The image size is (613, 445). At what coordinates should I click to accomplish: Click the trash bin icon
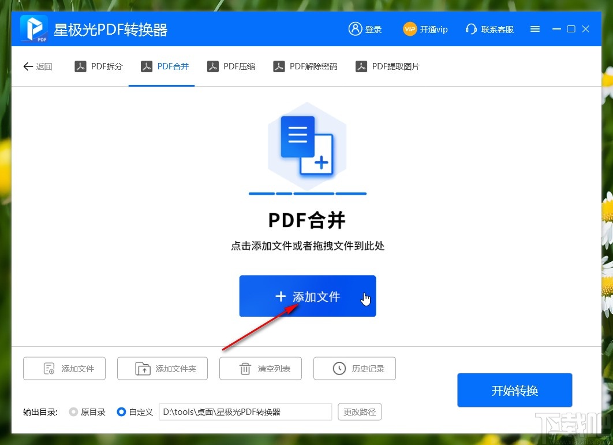(245, 369)
